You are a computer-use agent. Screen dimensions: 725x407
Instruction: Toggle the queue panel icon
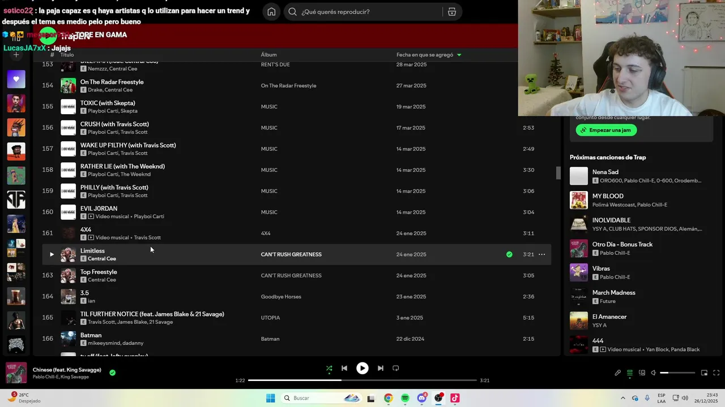pyautogui.click(x=629, y=373)
